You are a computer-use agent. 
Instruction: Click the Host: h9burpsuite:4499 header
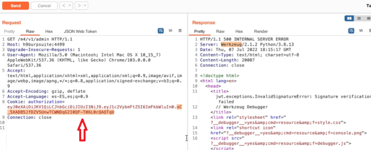tap(36, 45)
